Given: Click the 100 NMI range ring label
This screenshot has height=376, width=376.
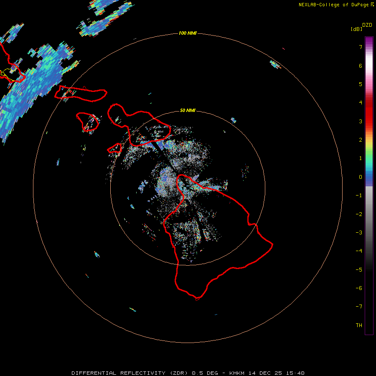Looking at the screenshot, I should pos(188,33).
